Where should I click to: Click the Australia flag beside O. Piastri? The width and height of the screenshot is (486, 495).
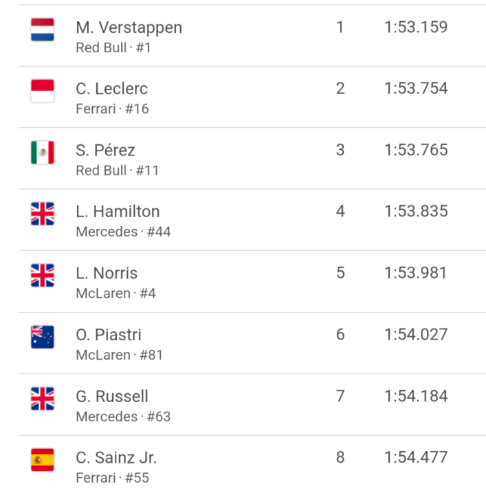pyautogui.click(x=43, y=337)
